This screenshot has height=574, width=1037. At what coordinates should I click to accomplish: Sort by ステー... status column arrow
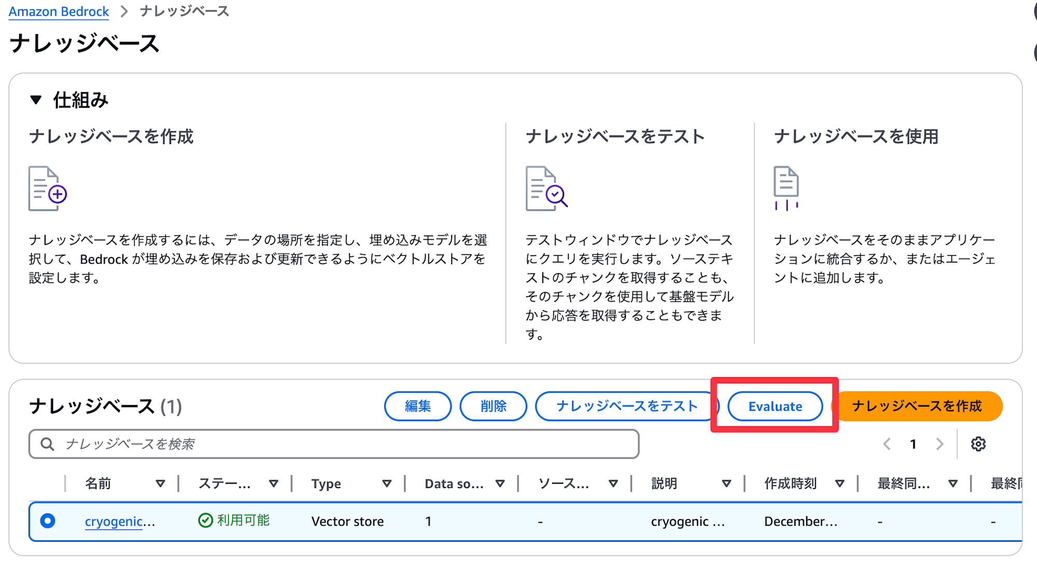tap(273, 483)
